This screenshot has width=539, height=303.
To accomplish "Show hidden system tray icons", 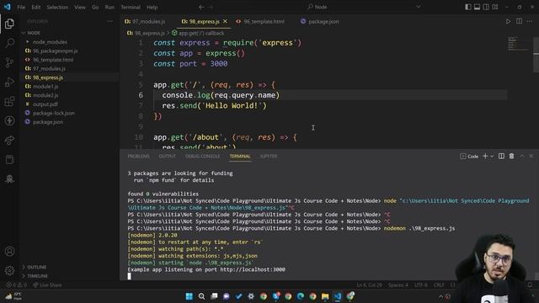I will (440, 296).
